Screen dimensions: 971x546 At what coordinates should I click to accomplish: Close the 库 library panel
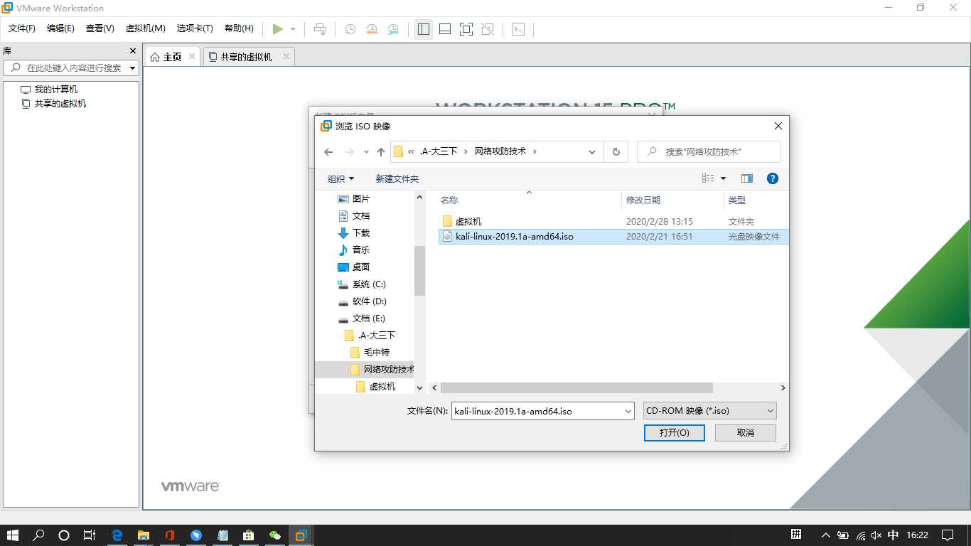132,51
